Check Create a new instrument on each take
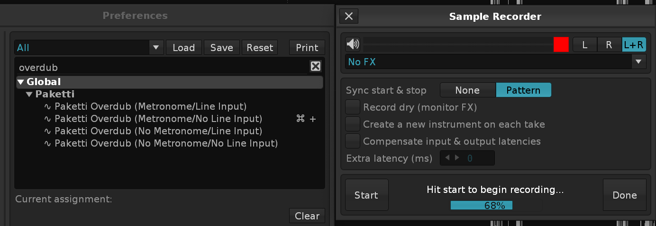Screen dimensions: 656x226 [x=353, y=124]
